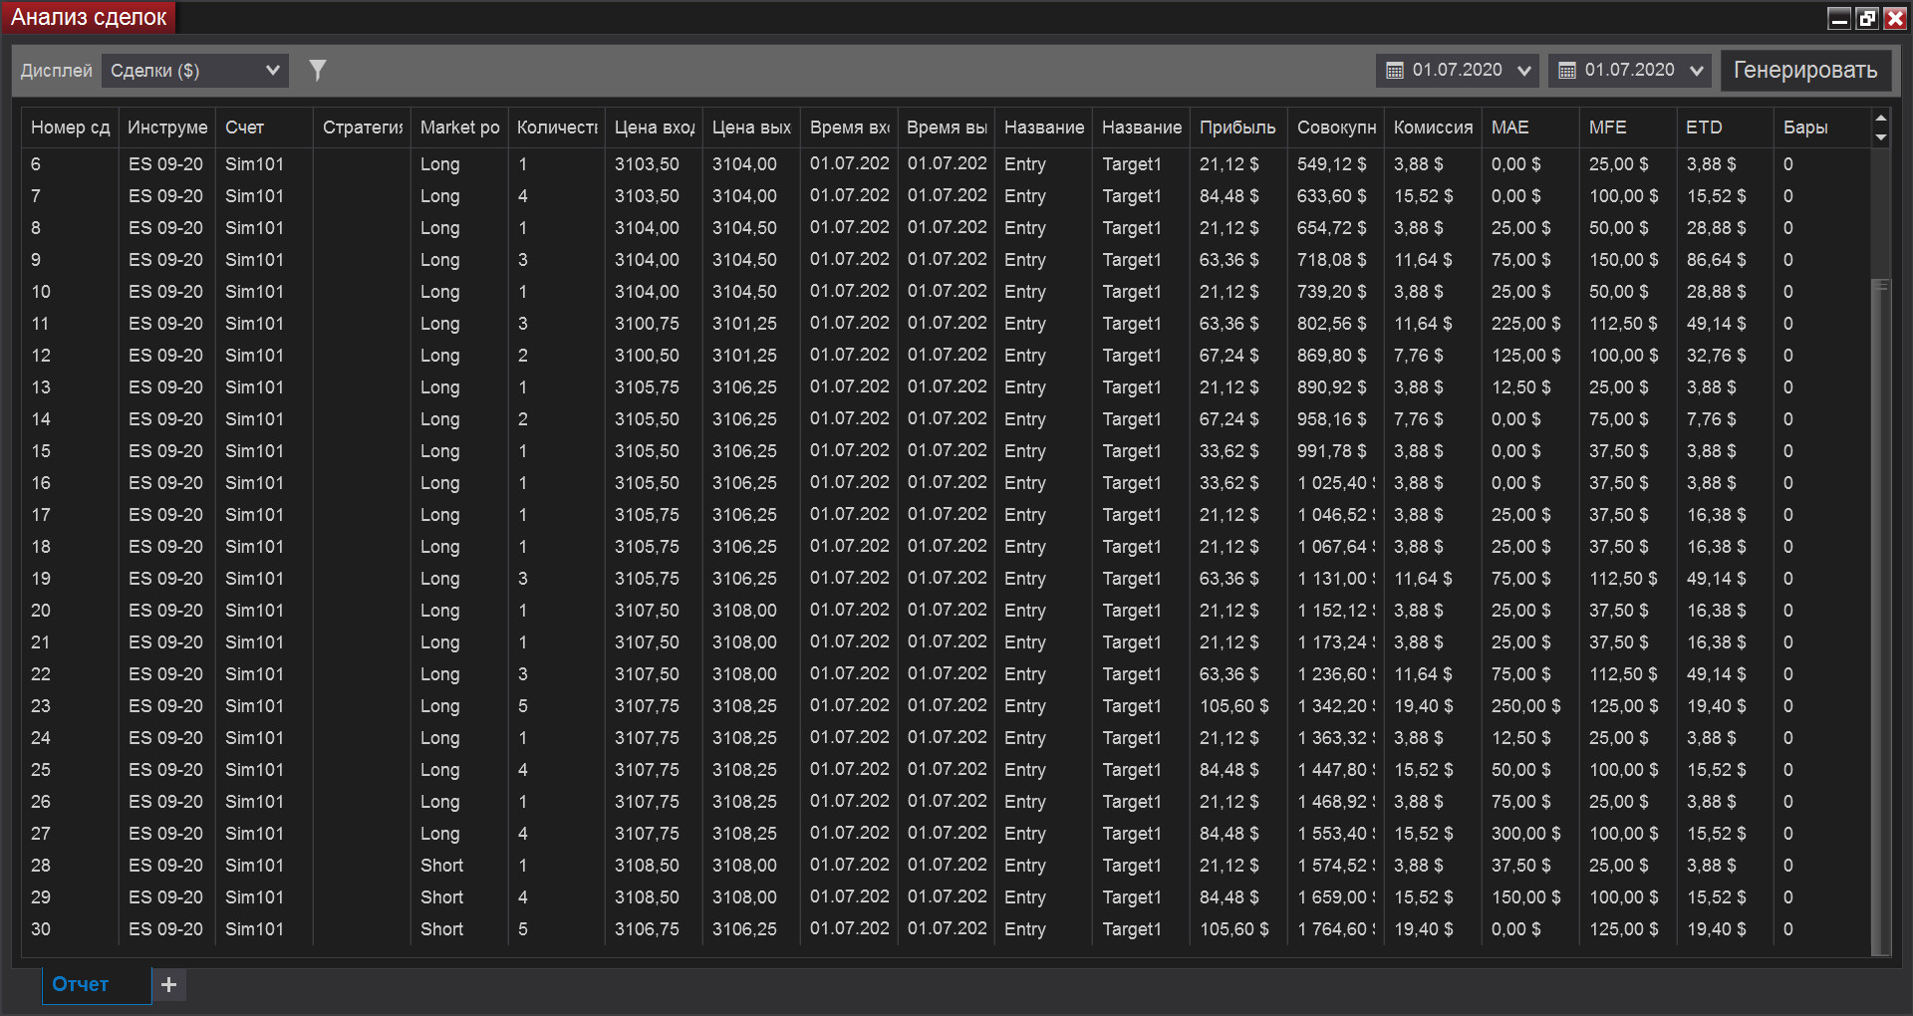
Task: Switch to the Отчет tab
Action: [x=96, y=984]
